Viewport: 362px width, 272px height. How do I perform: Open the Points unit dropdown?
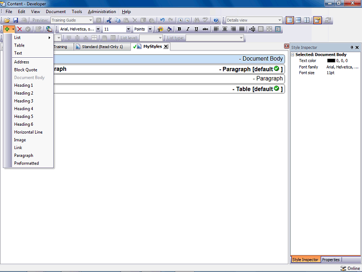150,29
